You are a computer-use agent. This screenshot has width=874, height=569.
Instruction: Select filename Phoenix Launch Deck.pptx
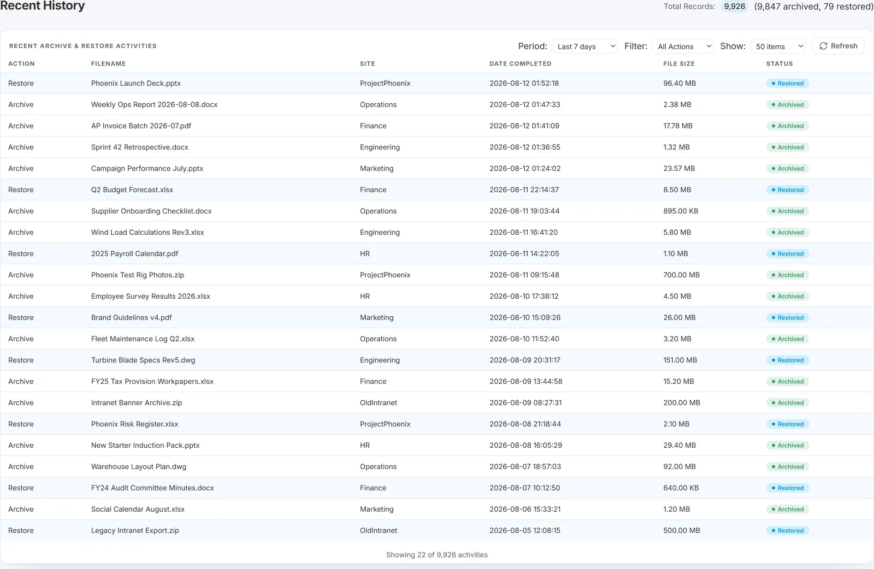coord(136,84)
